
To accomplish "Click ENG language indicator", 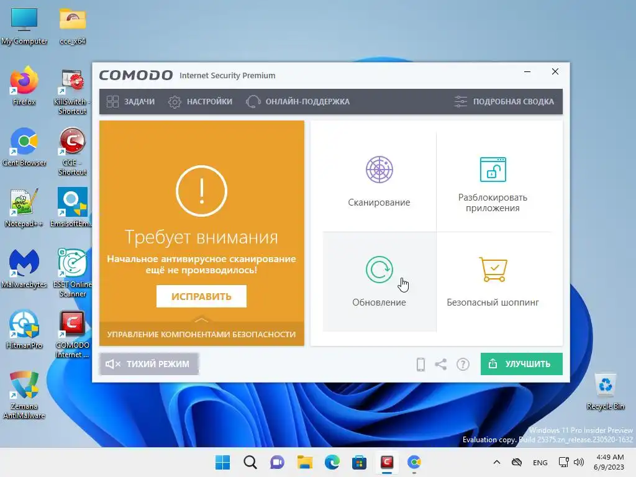I will (540, 462).
